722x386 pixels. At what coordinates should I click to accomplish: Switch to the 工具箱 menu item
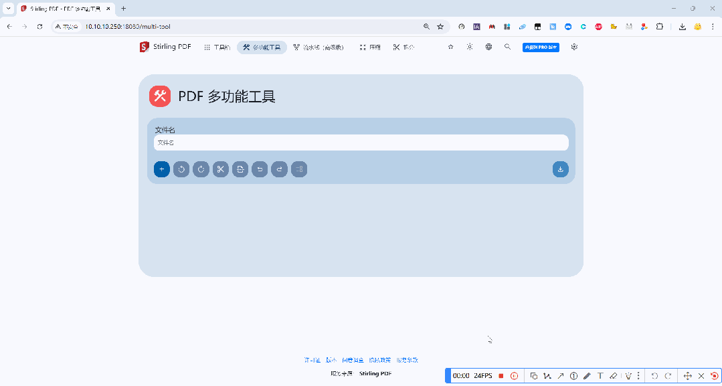pyautogui.click(x=216, y=47)
